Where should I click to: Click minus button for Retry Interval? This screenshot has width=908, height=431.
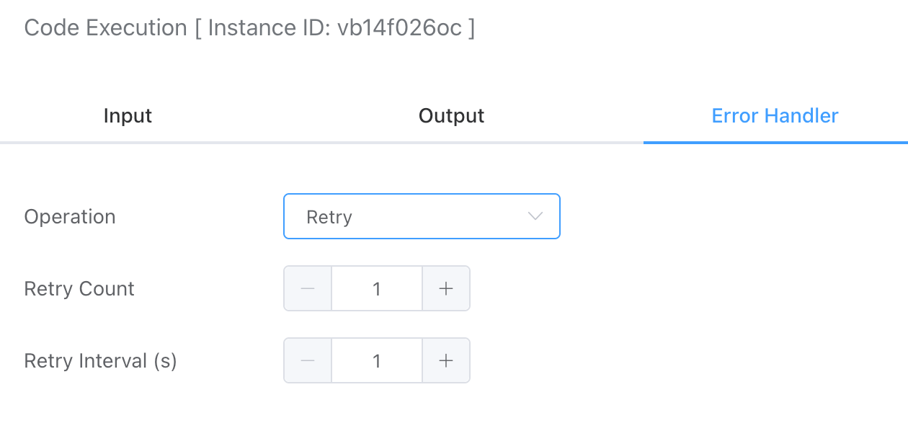click(x=308, y=361)
